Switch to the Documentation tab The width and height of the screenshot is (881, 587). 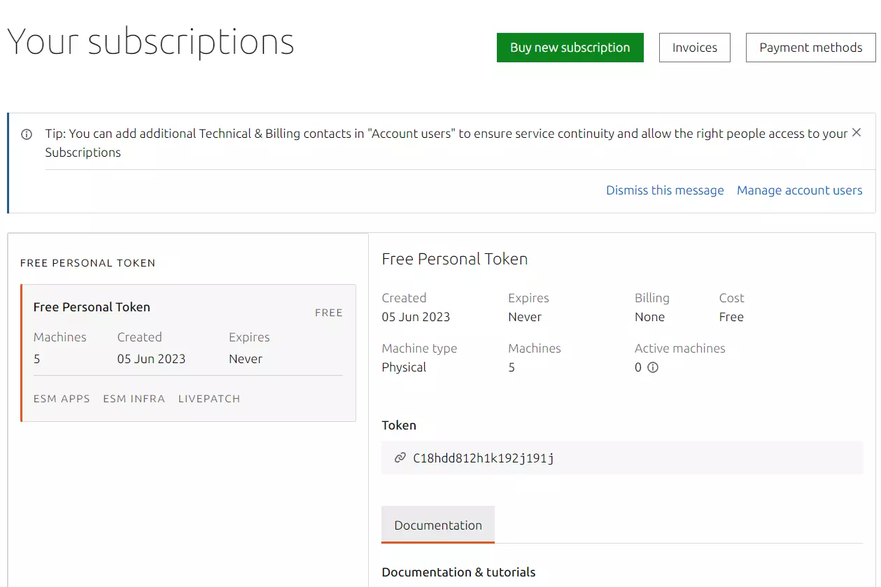click(x=438, y=525)
